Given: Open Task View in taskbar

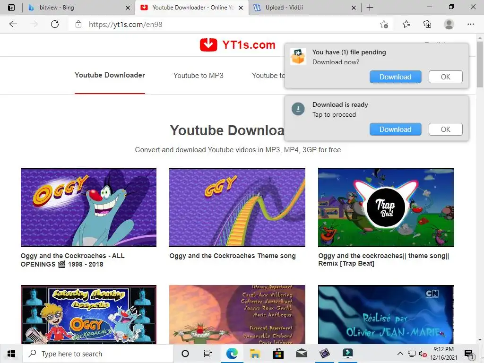Looking at the screenshot, I should 208,354.
